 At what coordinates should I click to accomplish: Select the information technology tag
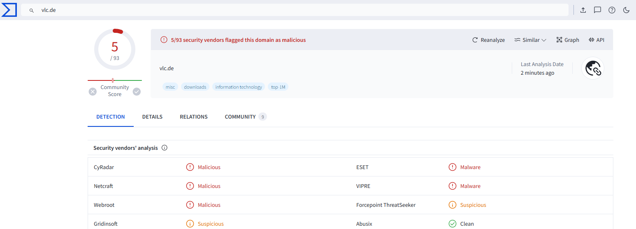[x=239, y=87]
